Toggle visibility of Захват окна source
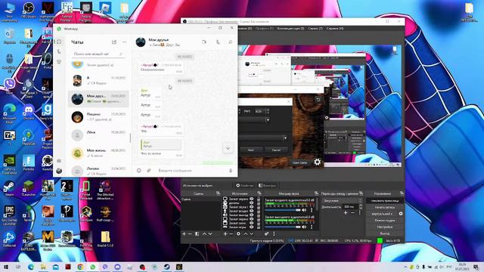This screenshot has height=272, width=484. click(252, 223)
